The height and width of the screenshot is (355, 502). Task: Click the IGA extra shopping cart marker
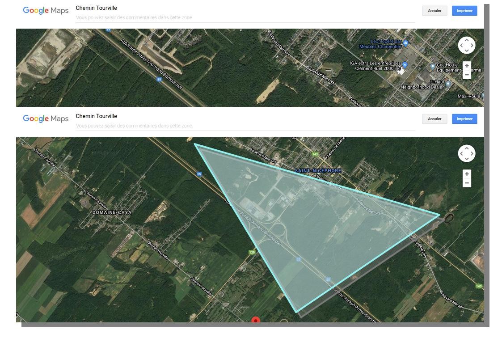pos(405,64)
